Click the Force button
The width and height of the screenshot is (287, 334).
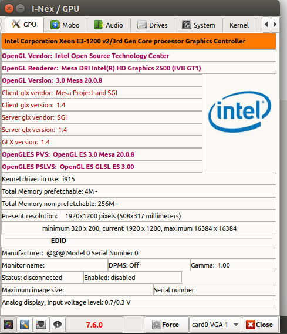[166, 325]
